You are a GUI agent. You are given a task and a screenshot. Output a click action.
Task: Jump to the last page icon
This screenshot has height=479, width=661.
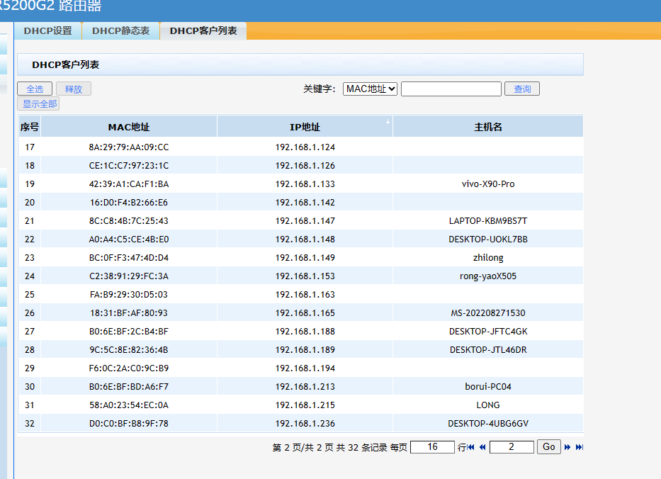coord(579,447)
